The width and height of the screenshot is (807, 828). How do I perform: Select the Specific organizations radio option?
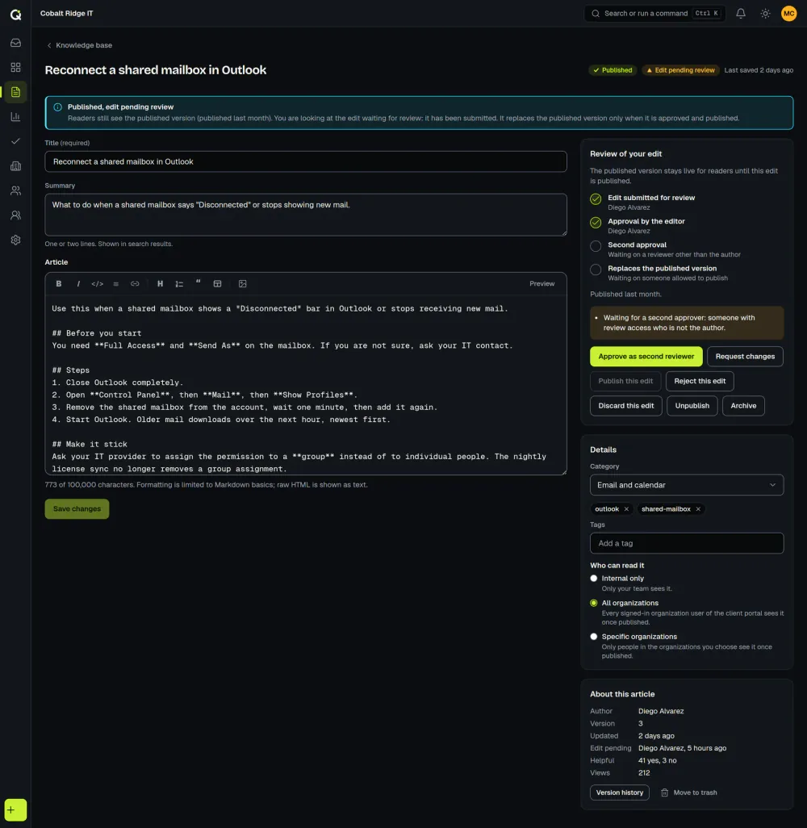594,637
